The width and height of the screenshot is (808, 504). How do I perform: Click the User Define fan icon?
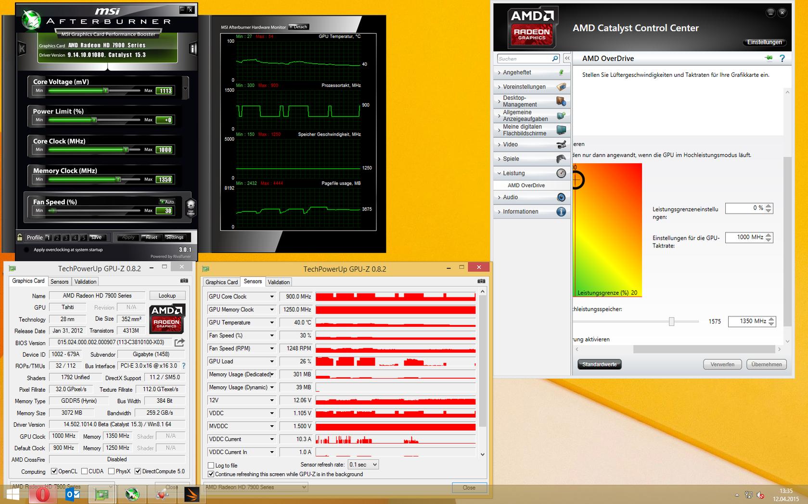191,207
